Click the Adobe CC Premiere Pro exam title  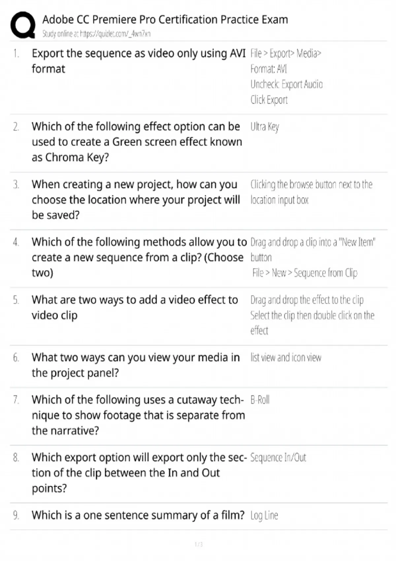(165, 20)
